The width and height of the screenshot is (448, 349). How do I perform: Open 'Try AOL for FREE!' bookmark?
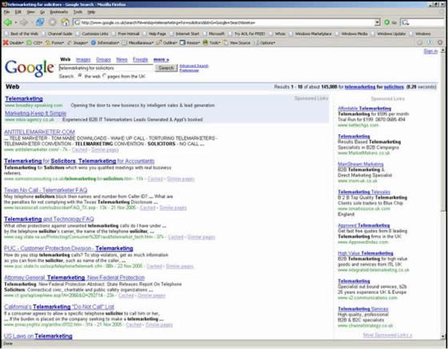(x=247, y=34)
